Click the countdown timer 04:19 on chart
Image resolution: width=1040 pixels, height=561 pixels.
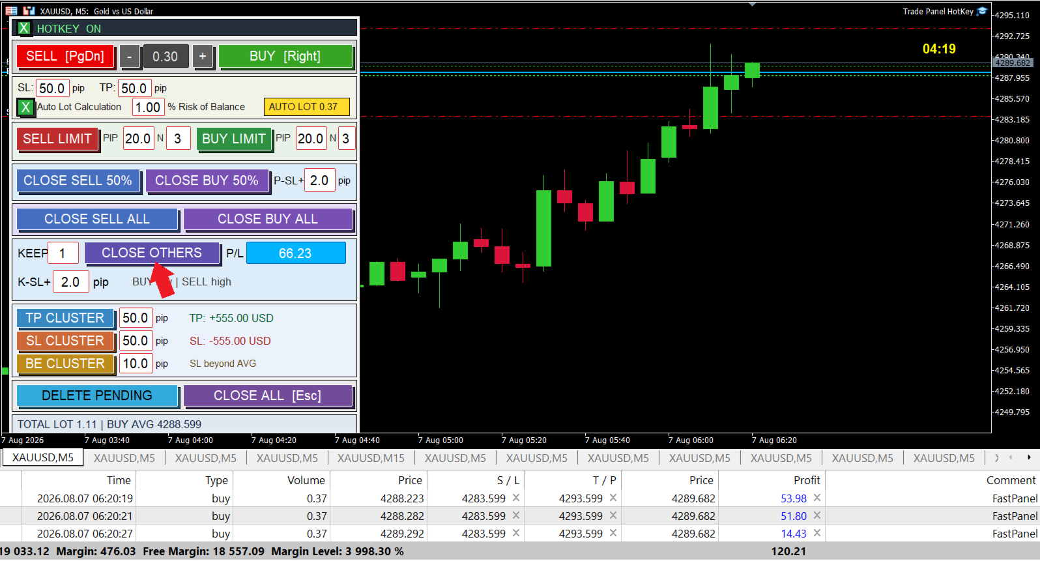click(939, 49)
